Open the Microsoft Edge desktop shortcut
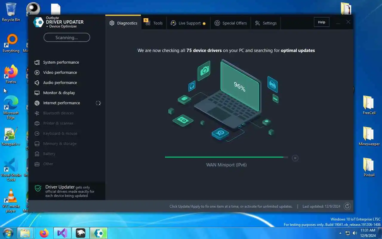The width and height of the screenshot is (382, 239). point(11,108)
